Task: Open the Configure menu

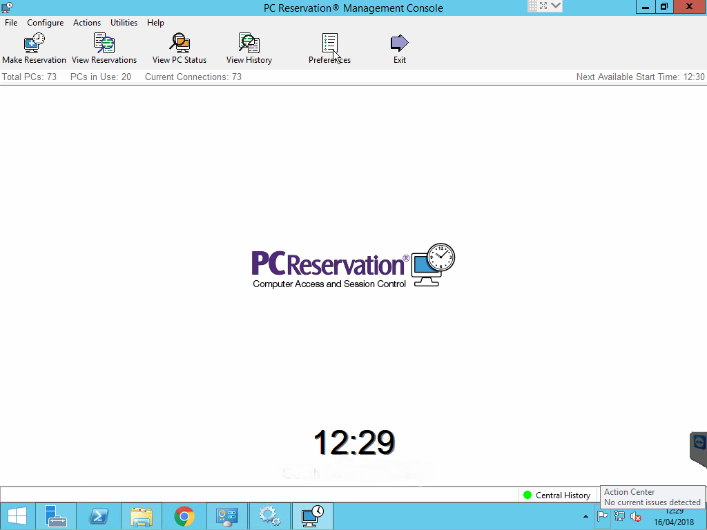Action: (x=45, y=23)
